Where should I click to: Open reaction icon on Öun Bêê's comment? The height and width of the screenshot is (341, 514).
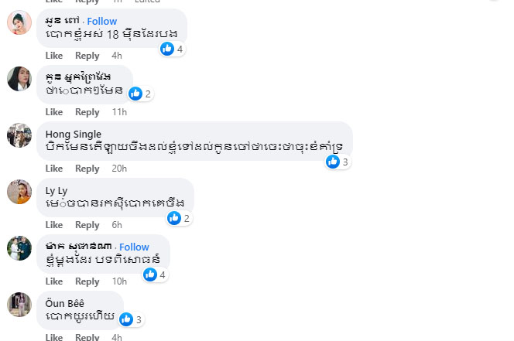click(131, 319)
